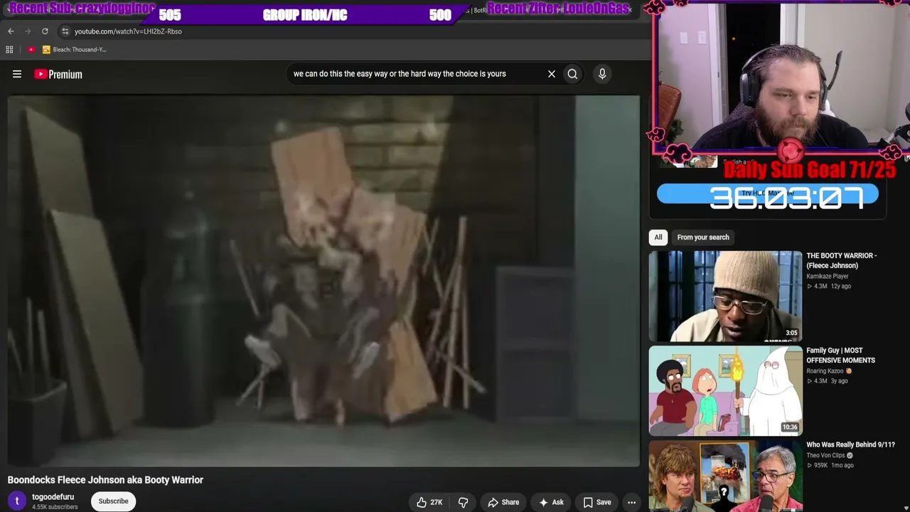910x512 pixels.
Task: Select the From your search chip
Action: point(703,238)
